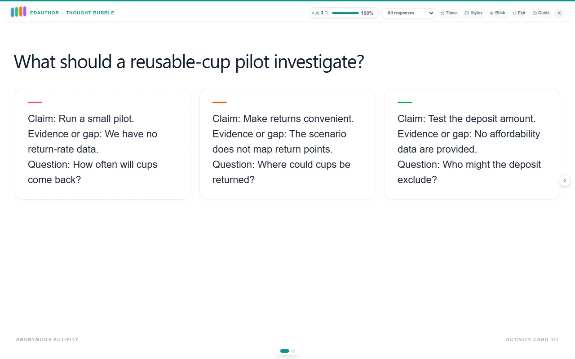This screenshot has width=575, height=359.
Task: Click the 100% response progress bar
Action: pyautogui.click(x=345, y=13)
